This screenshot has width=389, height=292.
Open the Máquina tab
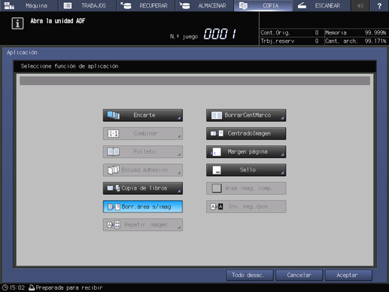tap(29, 5)
